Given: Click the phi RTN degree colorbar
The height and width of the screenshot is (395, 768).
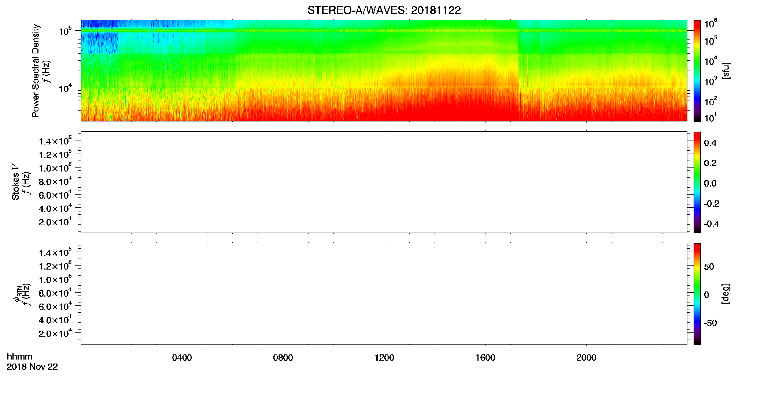Looking at the screenshot, I should tap(697, 294).
